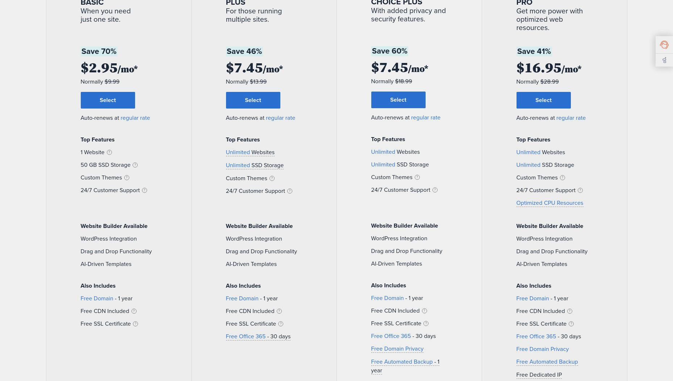Click the Normally $13.99 text
Screen dimensions: 673x381
pos(246,82)
